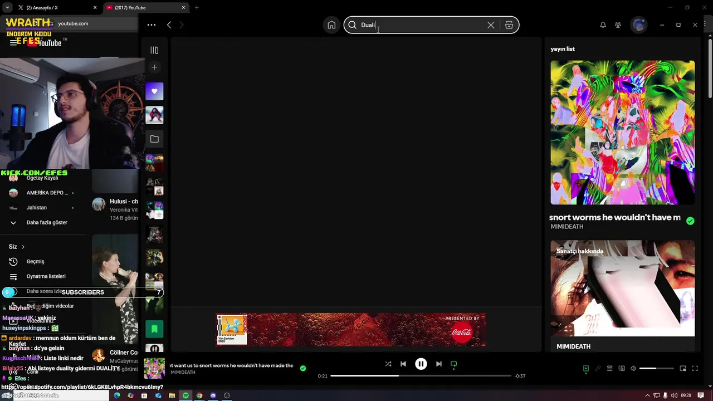Toggle repeat mode

pyautogui.click(x=454, y=364)
